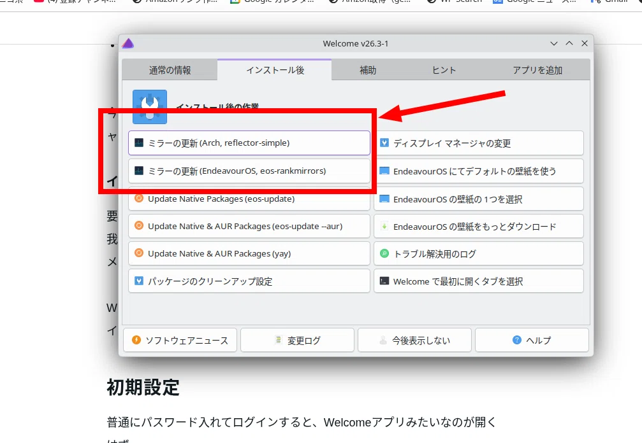This screenshot has width=642, height=443.
Task: Run Update Native & AUR Packages (eos-update --aur)
Action: (249, 227)
